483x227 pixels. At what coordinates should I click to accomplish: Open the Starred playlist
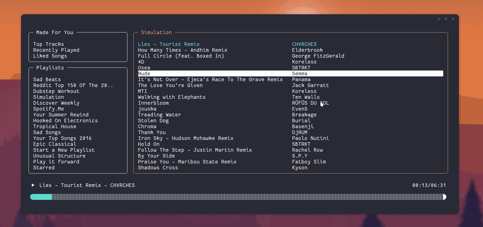(x=44, y=168)
